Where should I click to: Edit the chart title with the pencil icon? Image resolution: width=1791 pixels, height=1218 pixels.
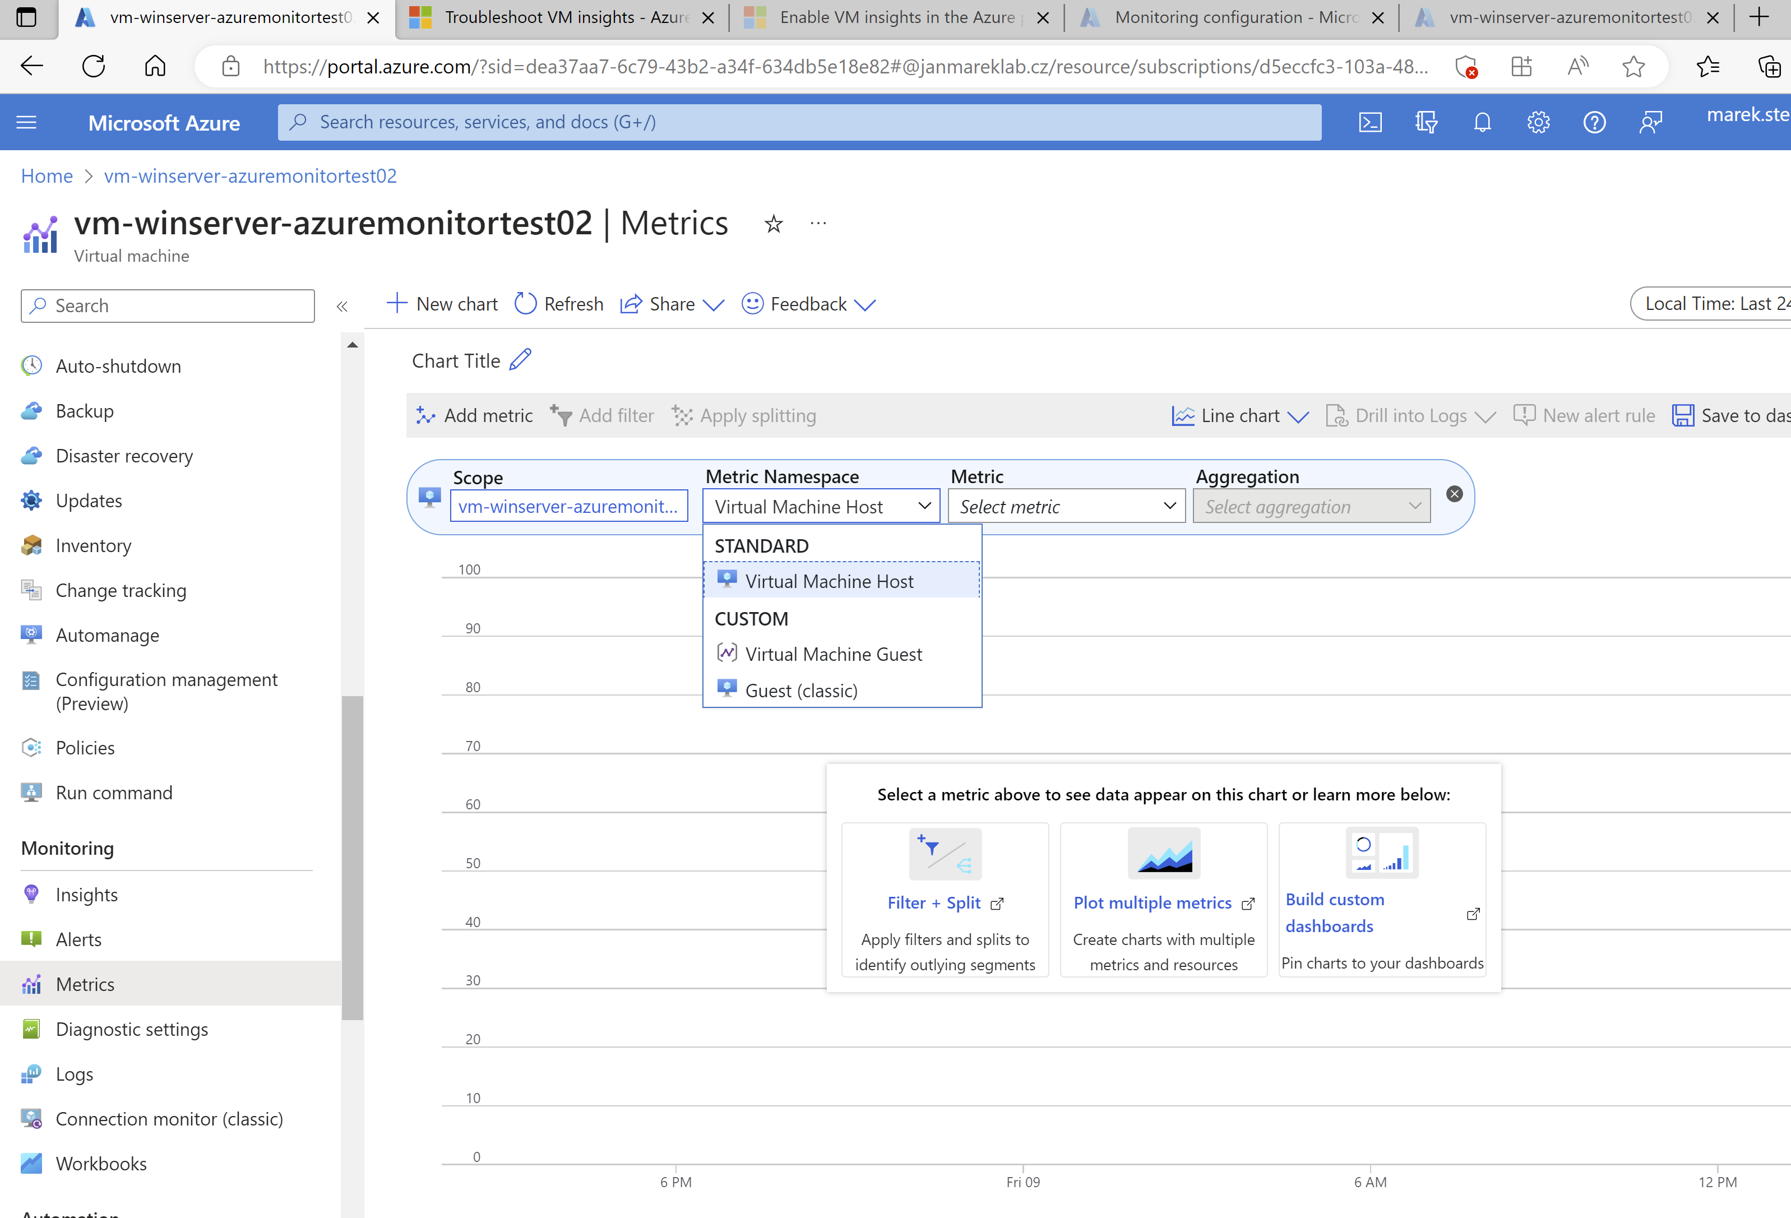tap(520, 359)
